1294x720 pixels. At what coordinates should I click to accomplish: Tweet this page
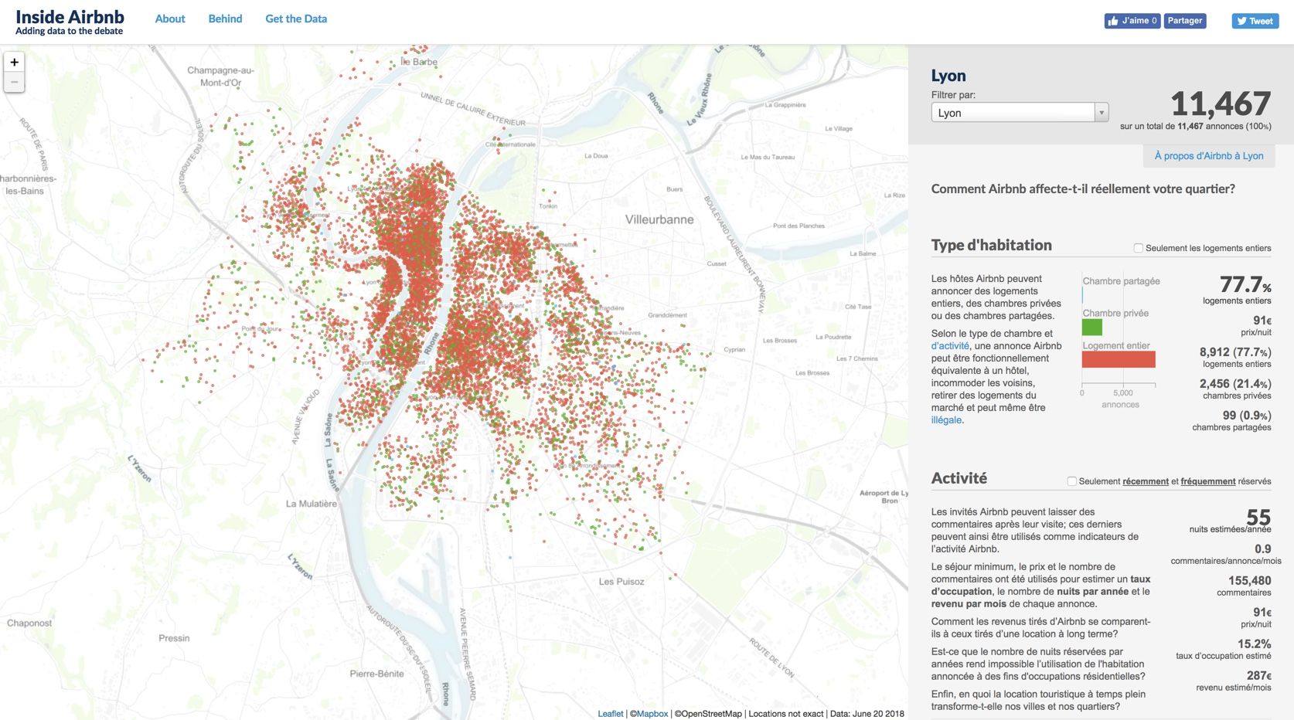1255,21
